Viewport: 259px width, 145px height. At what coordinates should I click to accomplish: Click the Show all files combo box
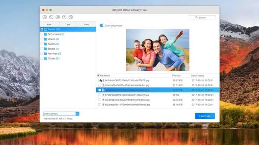tap(61, 114)
